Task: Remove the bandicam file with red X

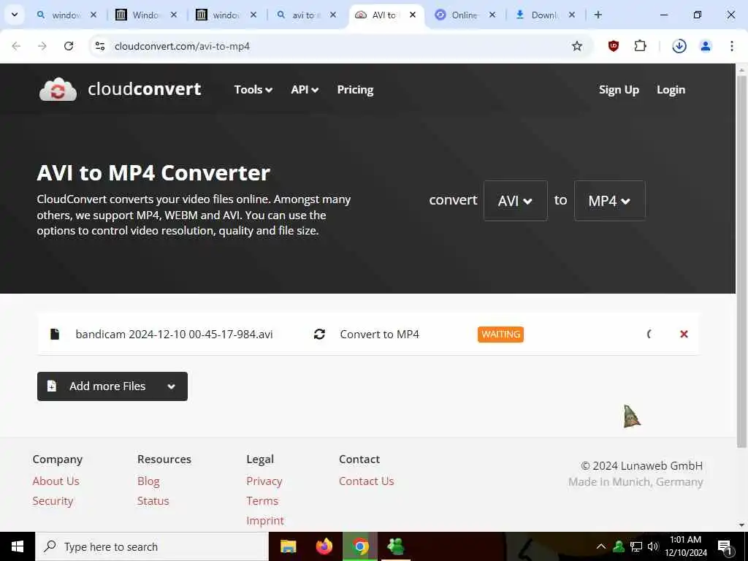Action: 684,334
